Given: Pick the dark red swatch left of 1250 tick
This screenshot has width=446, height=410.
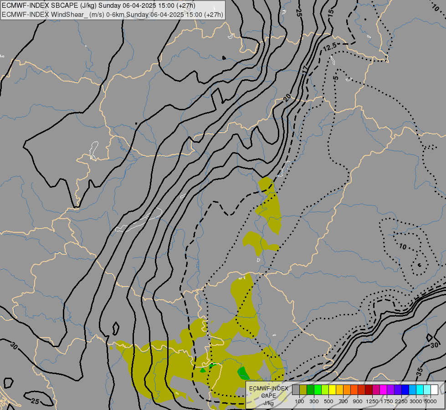Looking at the screenshot, I should (369, 390).
